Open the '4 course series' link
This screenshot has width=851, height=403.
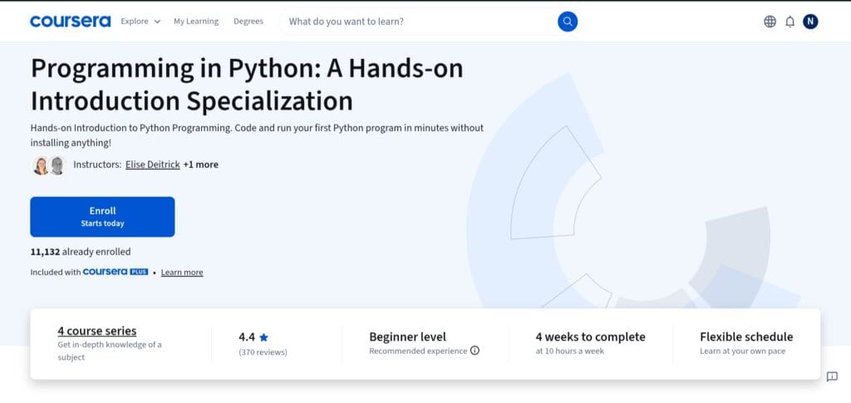click(97, 331)
